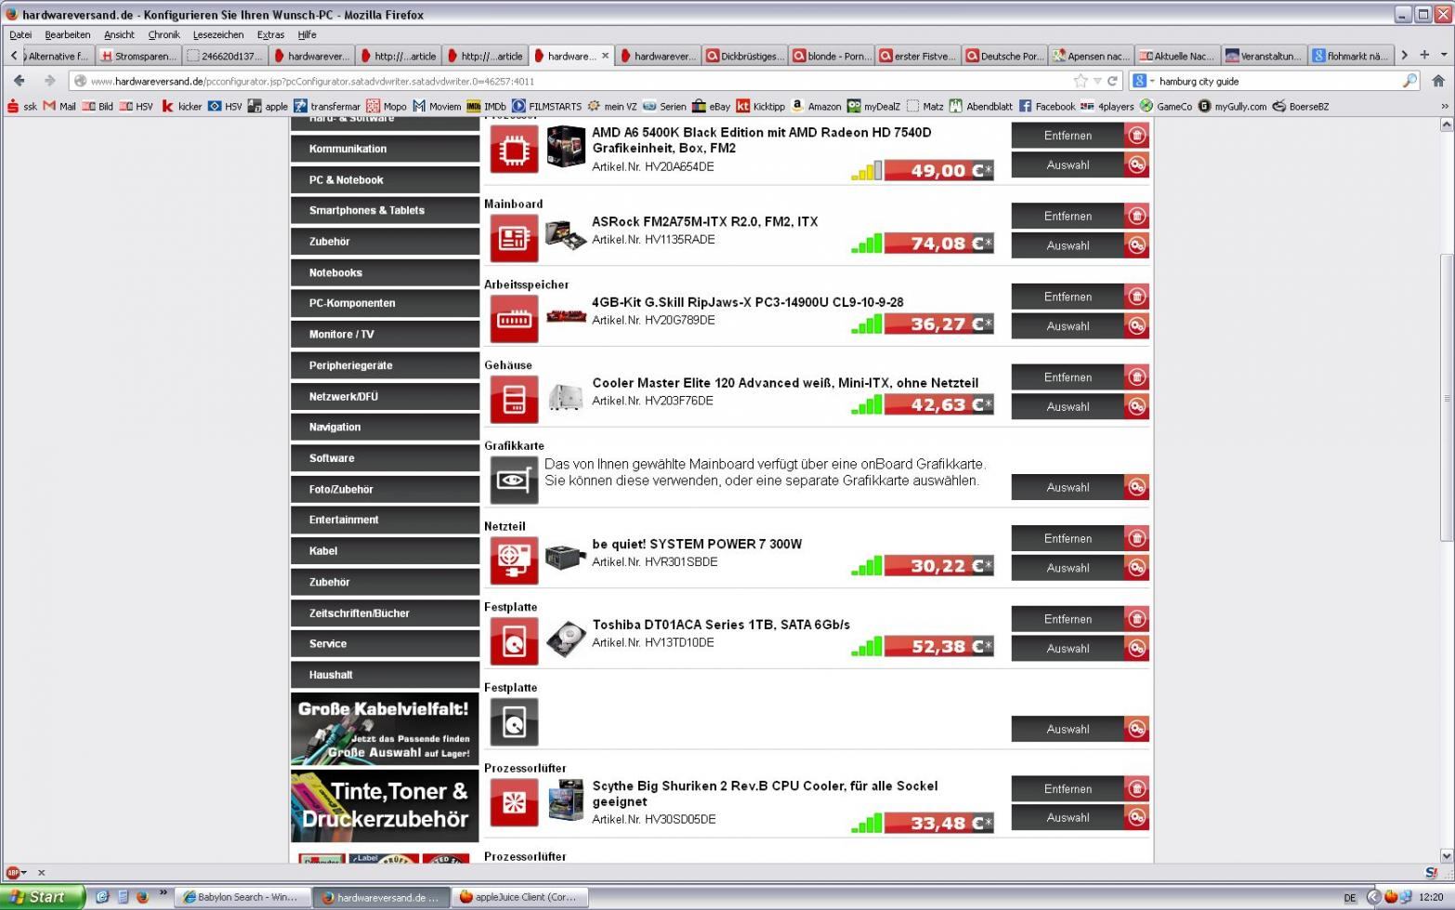Open Adblock Plus icon in add-on bar
This screenshot has width=1455, height=910.
pos(13,873)
